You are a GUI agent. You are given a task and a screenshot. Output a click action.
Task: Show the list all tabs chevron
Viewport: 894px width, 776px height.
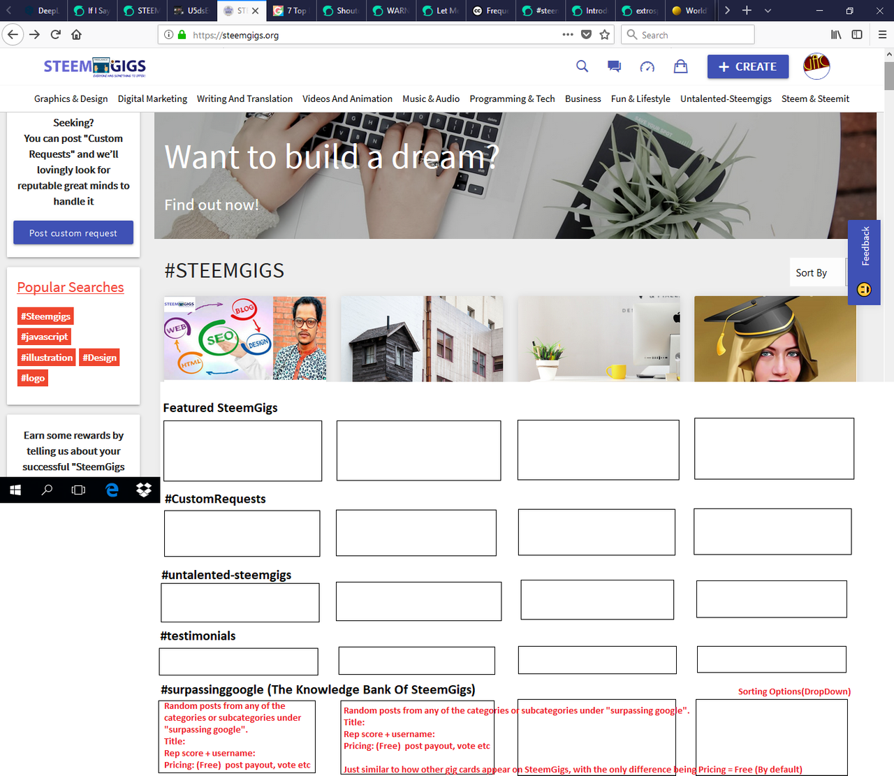[x=768, y=10]
